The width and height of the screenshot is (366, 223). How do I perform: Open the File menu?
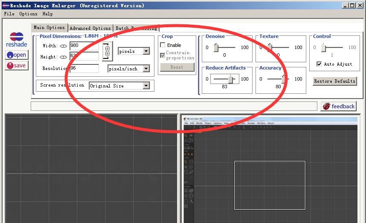(9, 14)
